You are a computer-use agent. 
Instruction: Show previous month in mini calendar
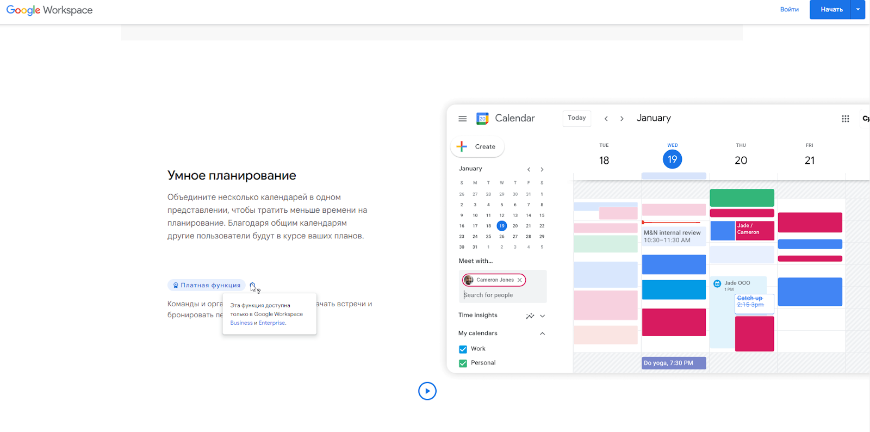pos(529,169)
